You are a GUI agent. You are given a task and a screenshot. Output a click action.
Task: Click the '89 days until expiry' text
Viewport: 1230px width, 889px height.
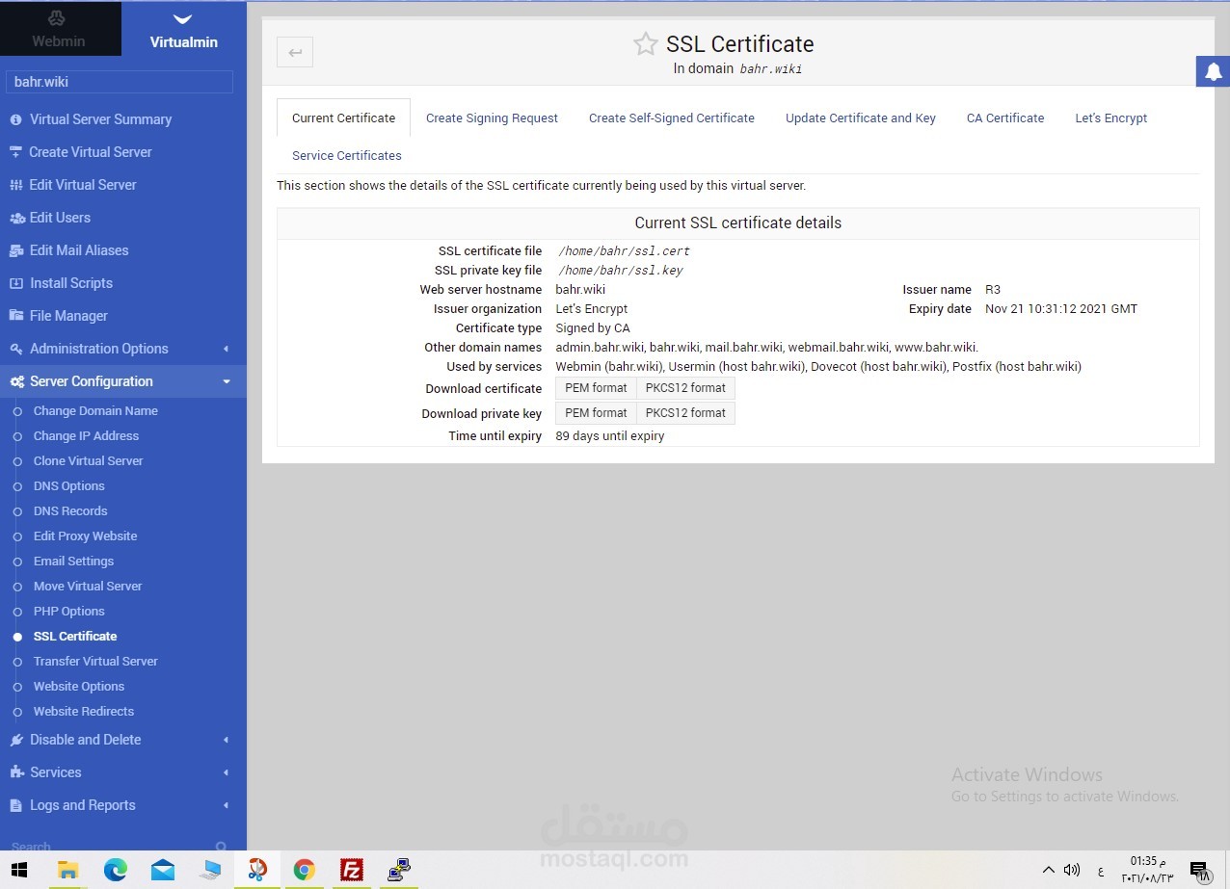pyautogui.click(x=610, y=436)
